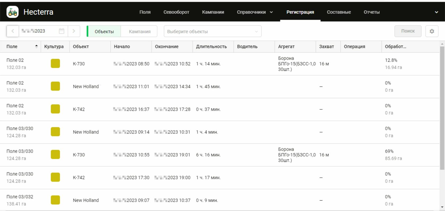445x211 pixels.
Task: Open the calendar date picker icon
Action: [61, 31]
